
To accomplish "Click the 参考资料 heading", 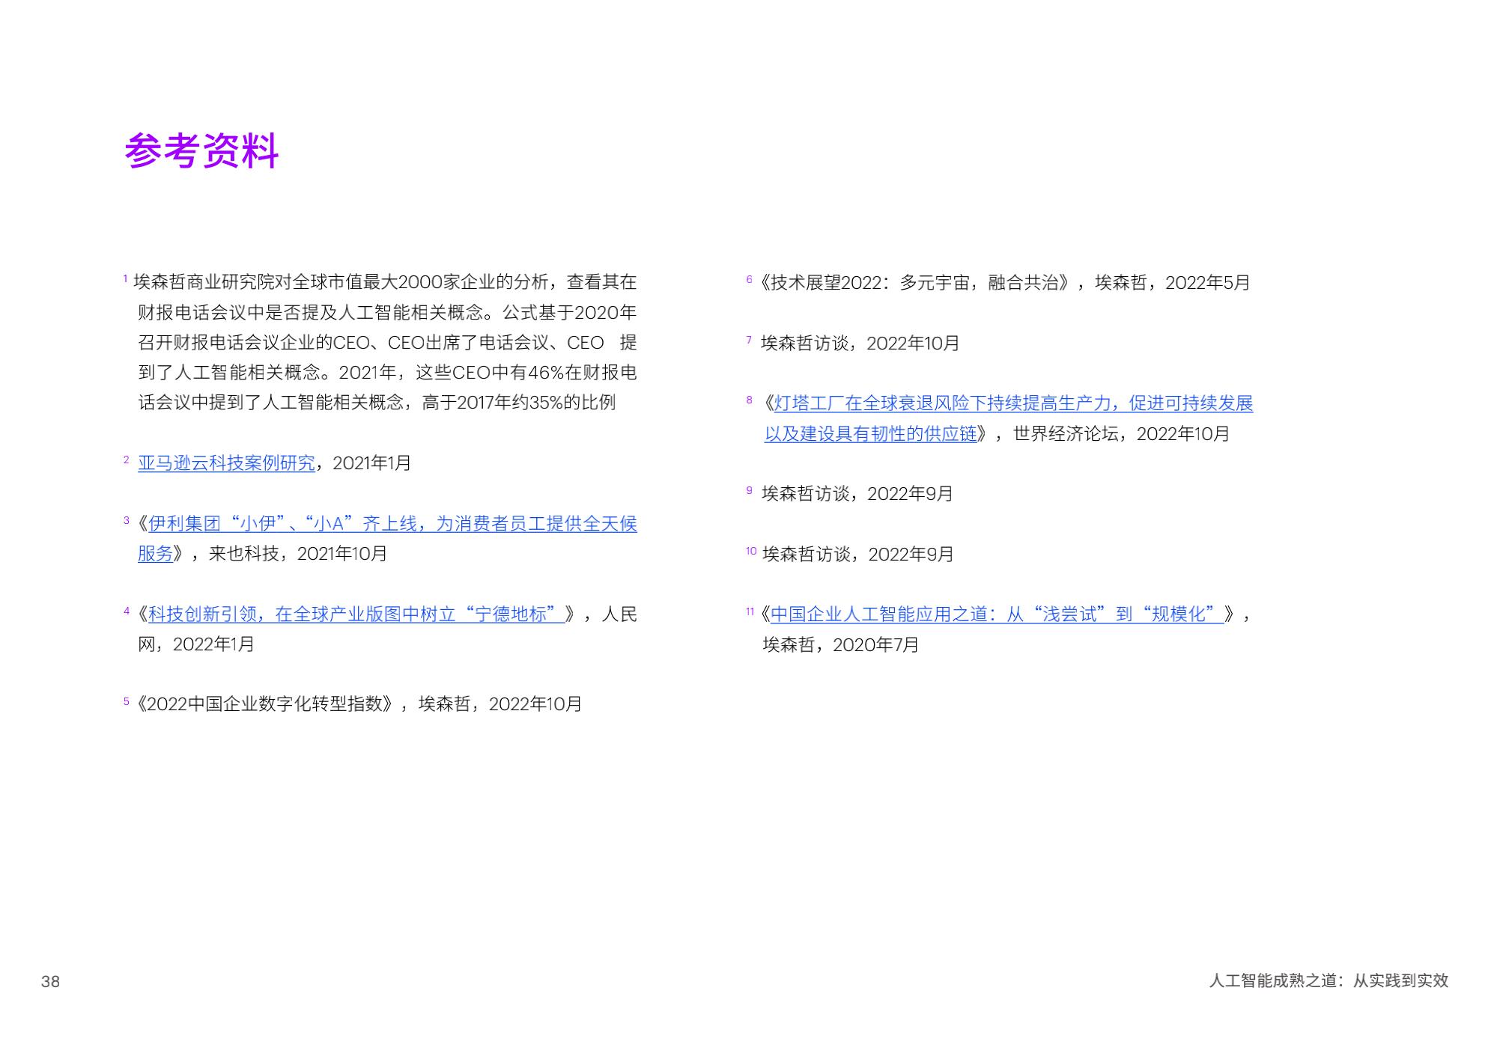I will point(201,151).
